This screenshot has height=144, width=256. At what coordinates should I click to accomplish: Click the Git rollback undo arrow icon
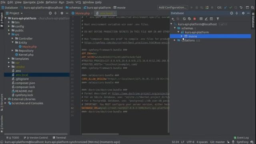(x=241, y=8)
